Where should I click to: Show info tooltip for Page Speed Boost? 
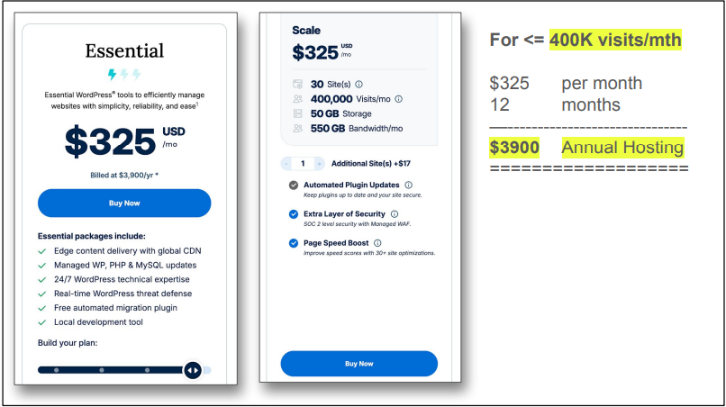point(377,243)
